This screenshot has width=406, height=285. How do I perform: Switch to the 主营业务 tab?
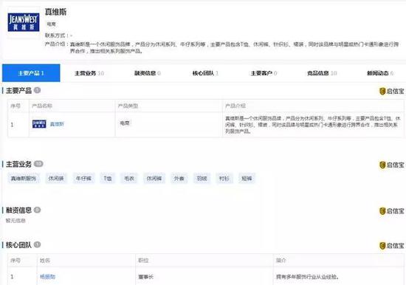coord(89,73)
